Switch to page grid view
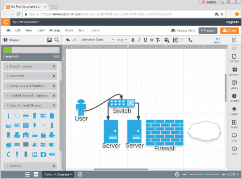242x179 pixels. (x=36, y=175)
